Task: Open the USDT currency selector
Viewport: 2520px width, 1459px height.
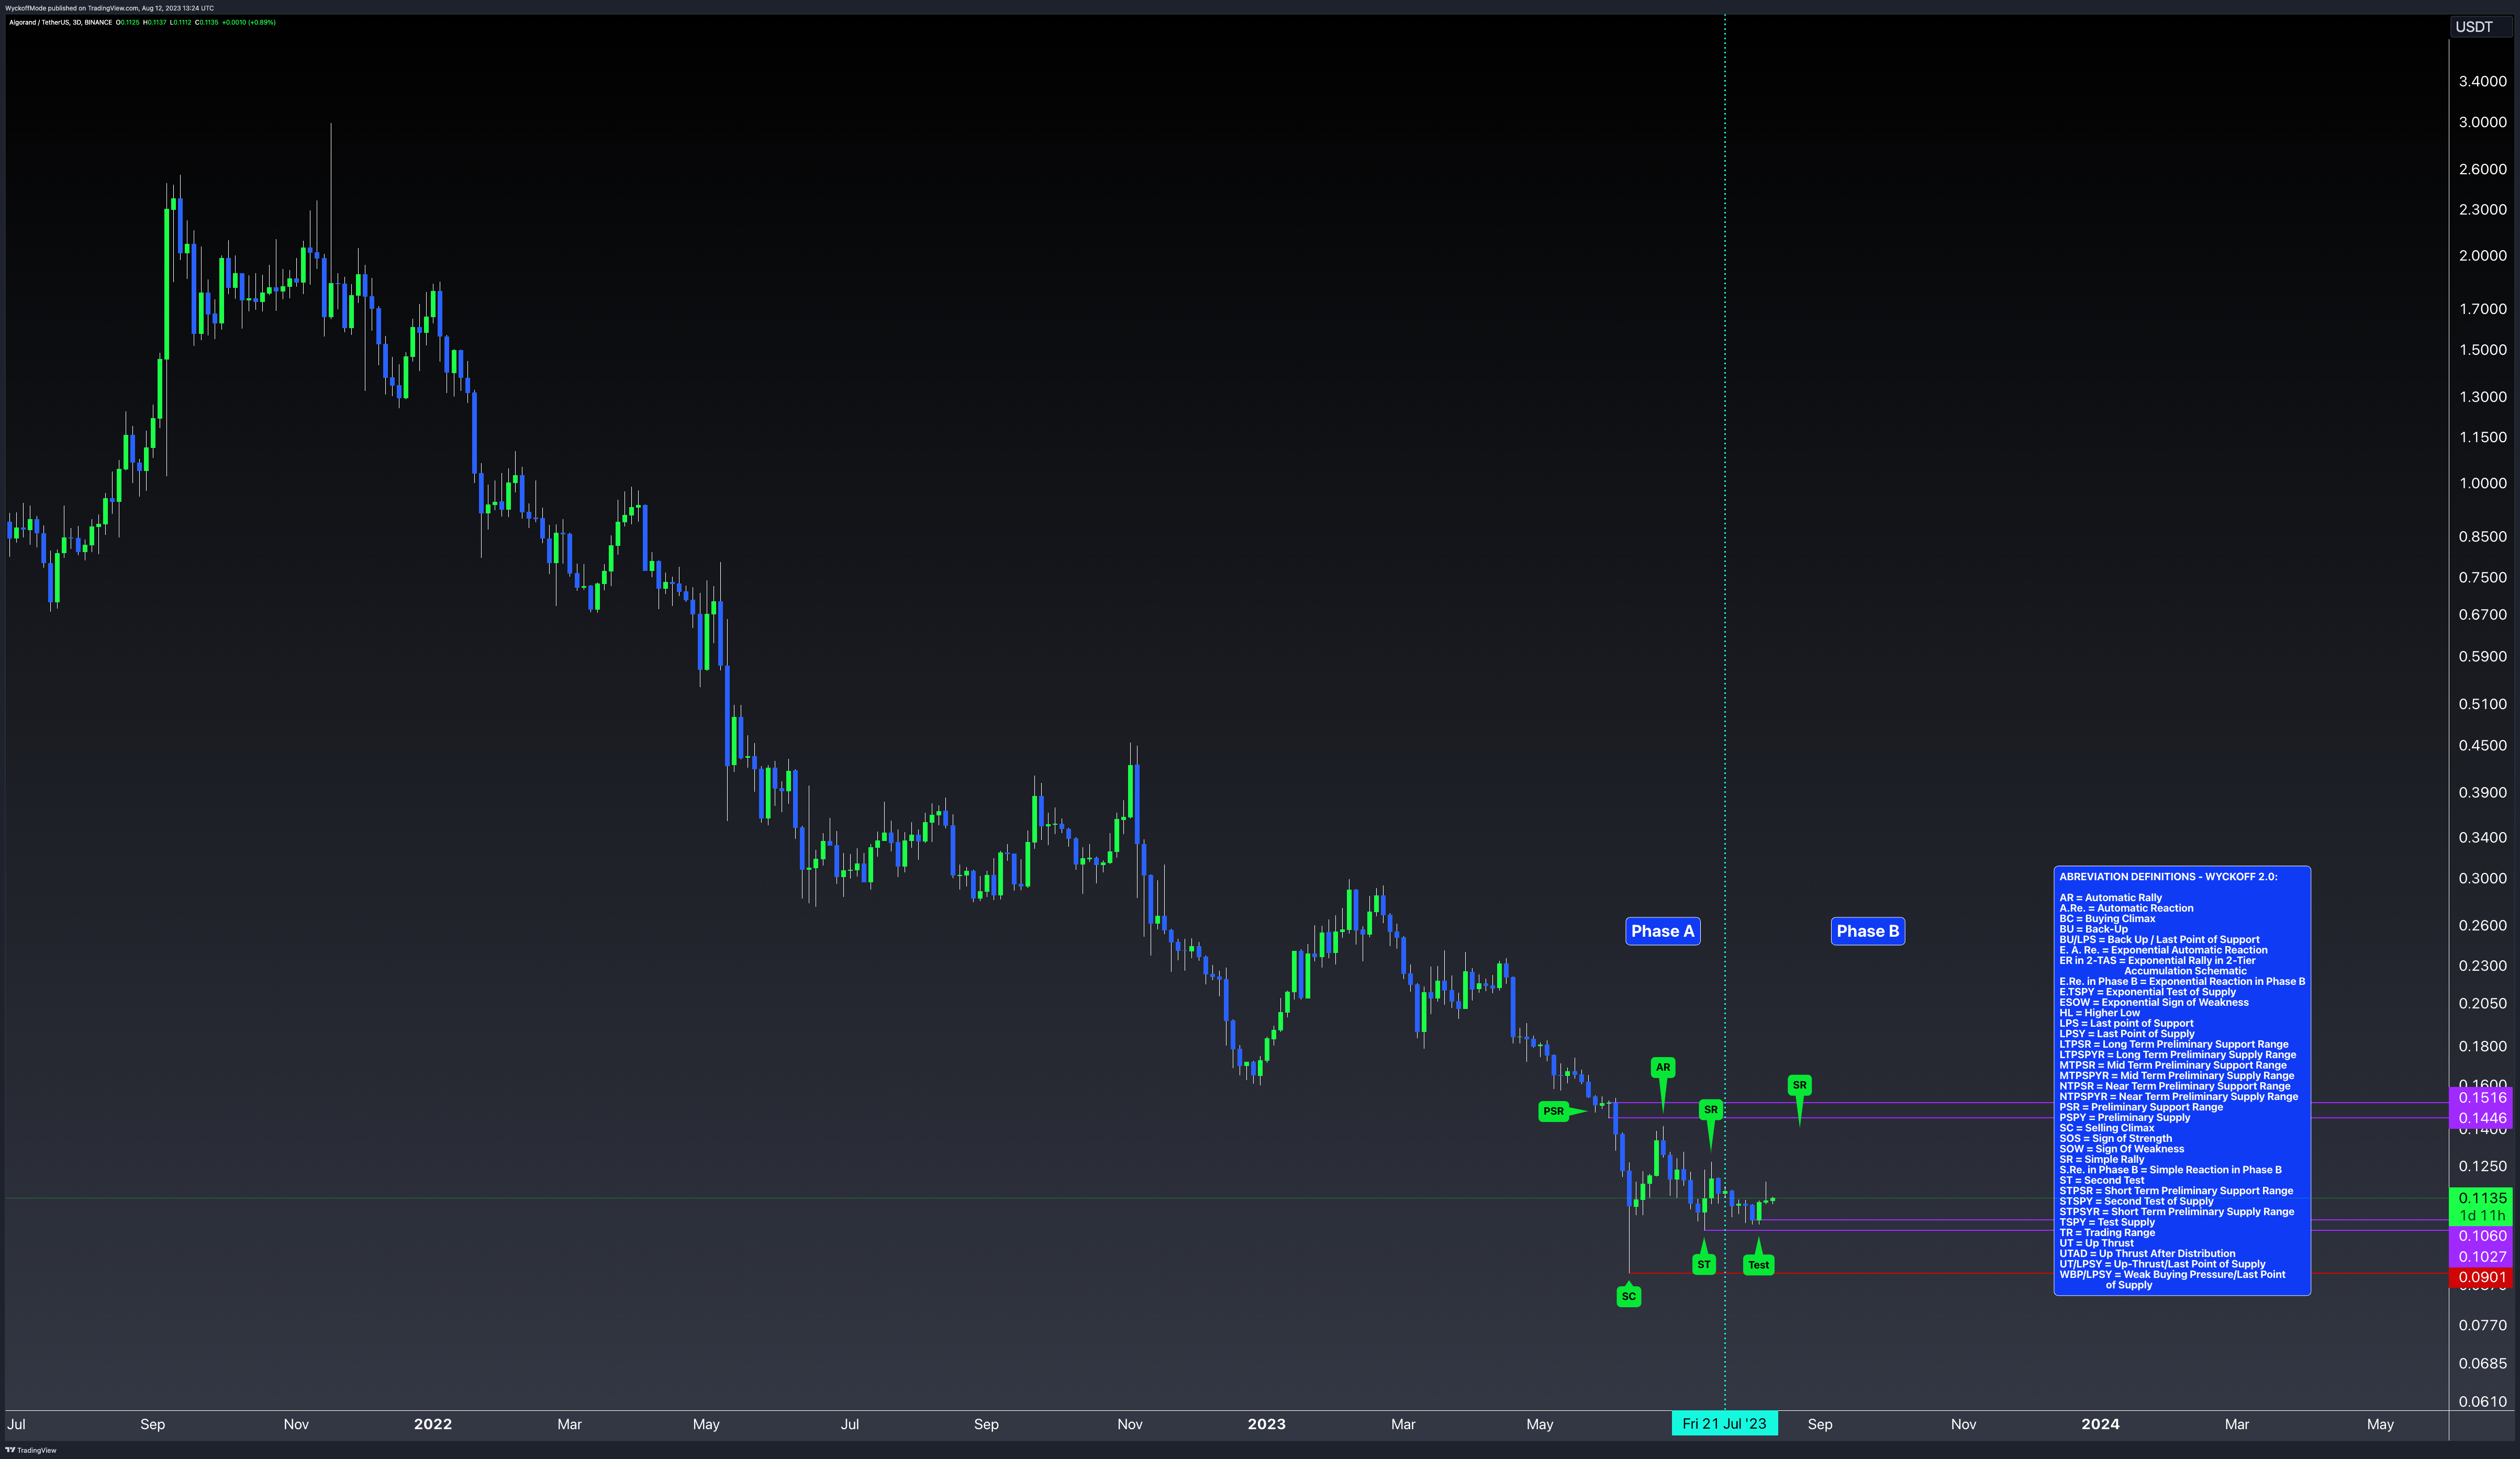Action: click(2481, 27)
